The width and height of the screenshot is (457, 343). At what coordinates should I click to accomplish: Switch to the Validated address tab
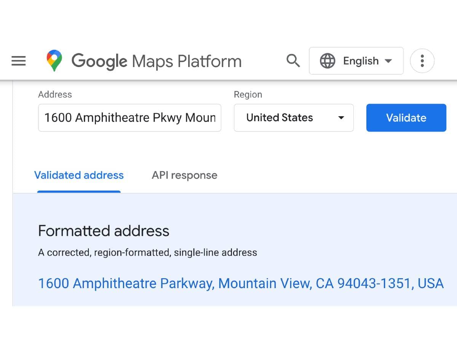click(x=79, y=175)
